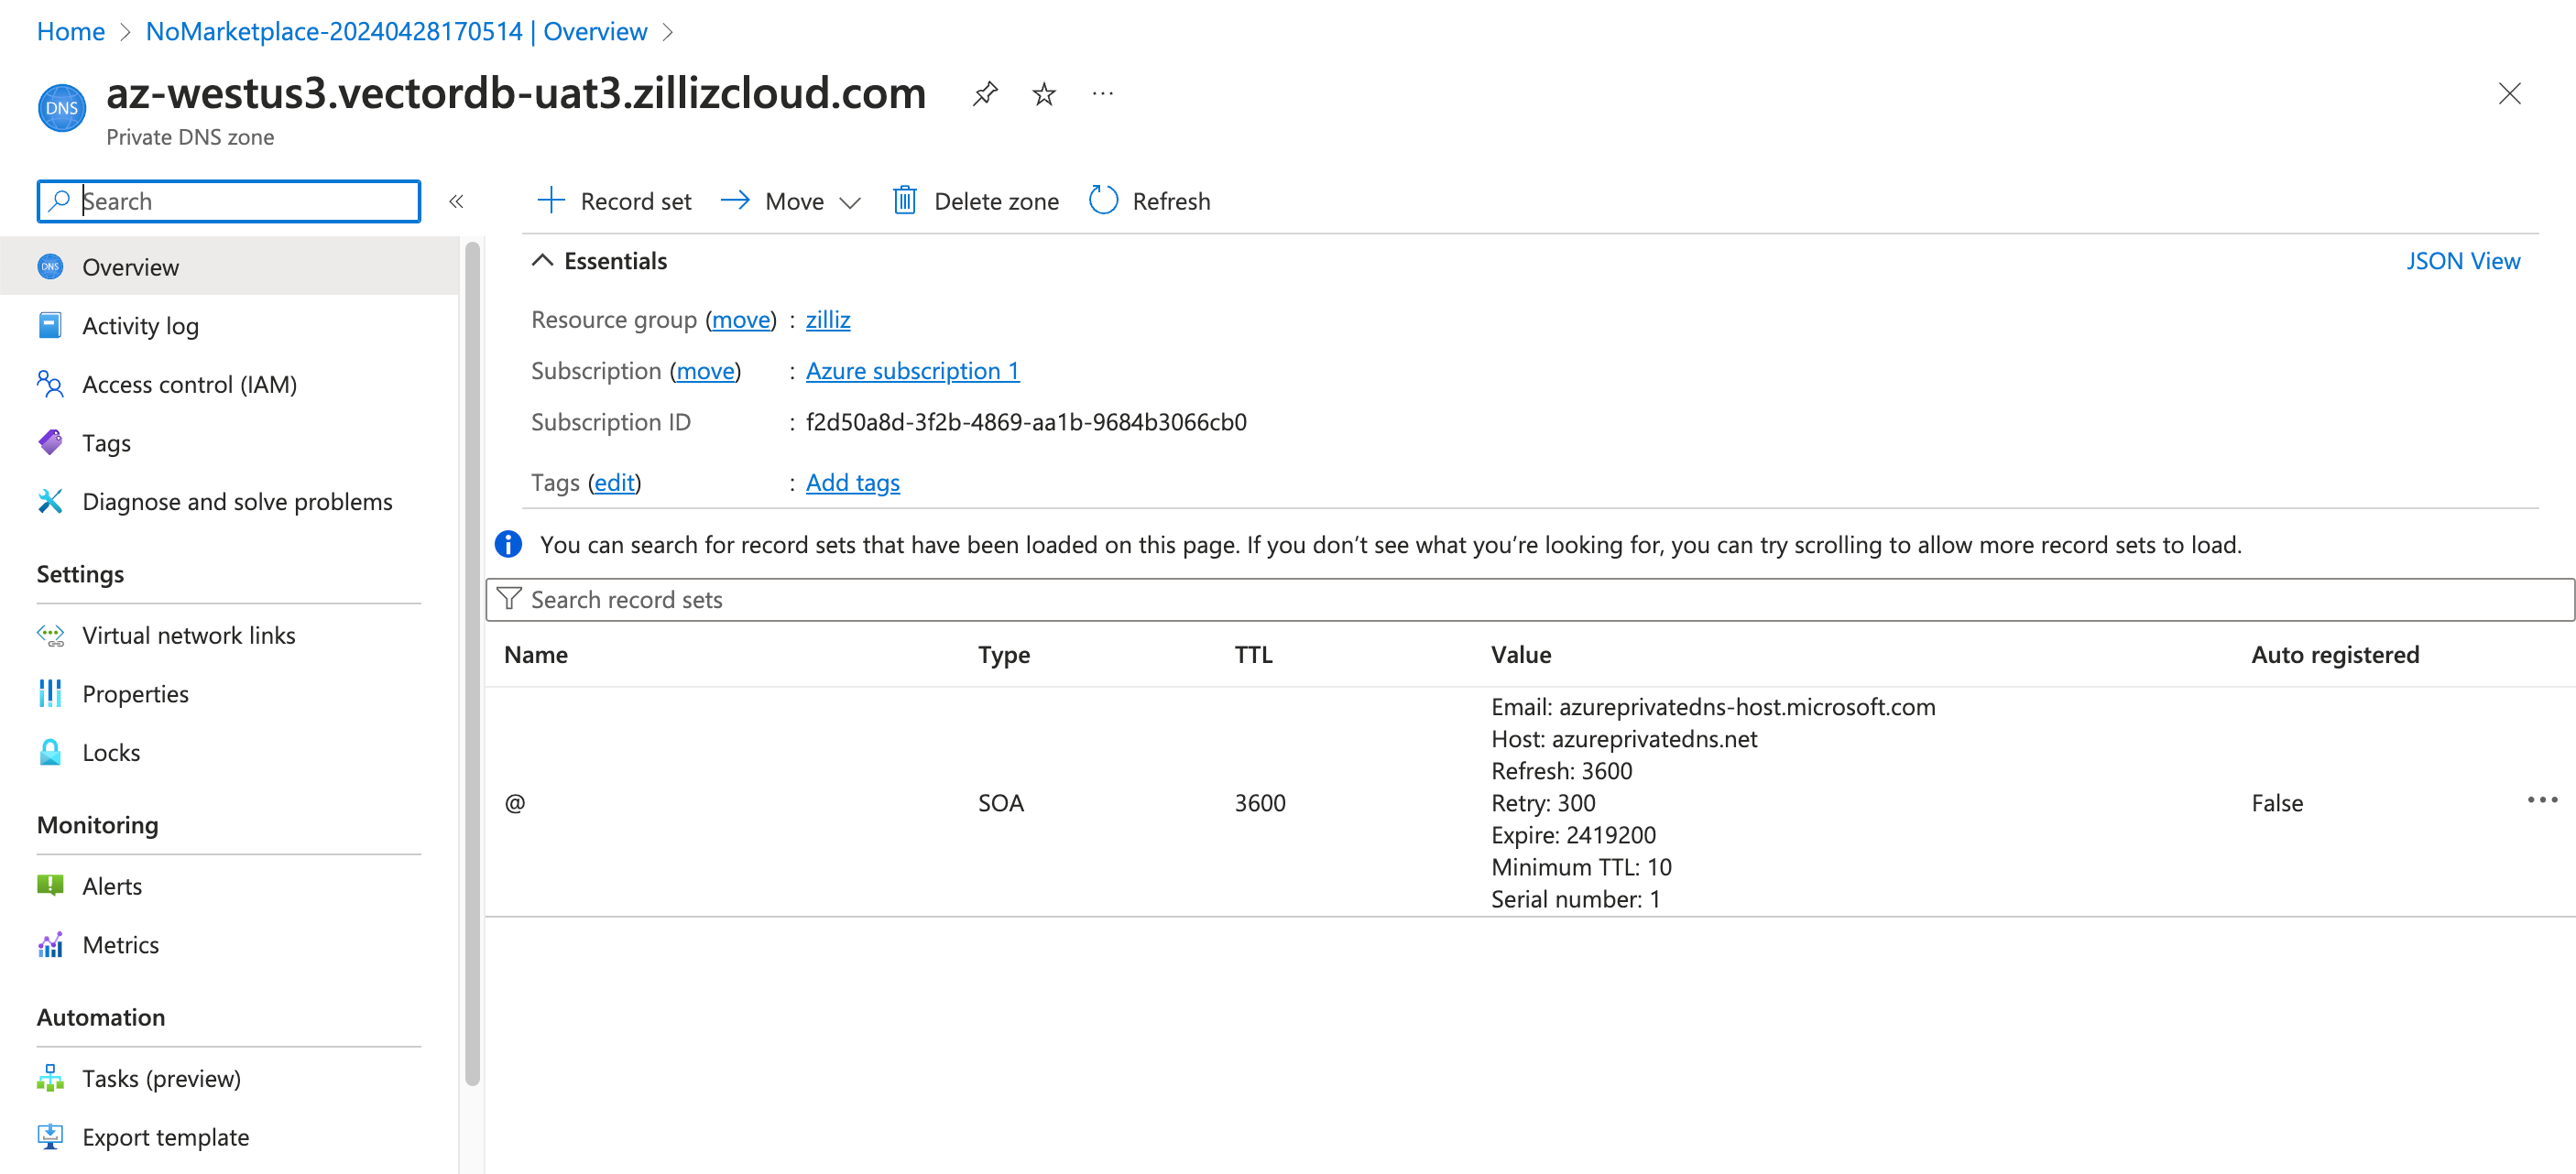
Task: Click the Virtual network links icon
Action: (x=52, y=636)
